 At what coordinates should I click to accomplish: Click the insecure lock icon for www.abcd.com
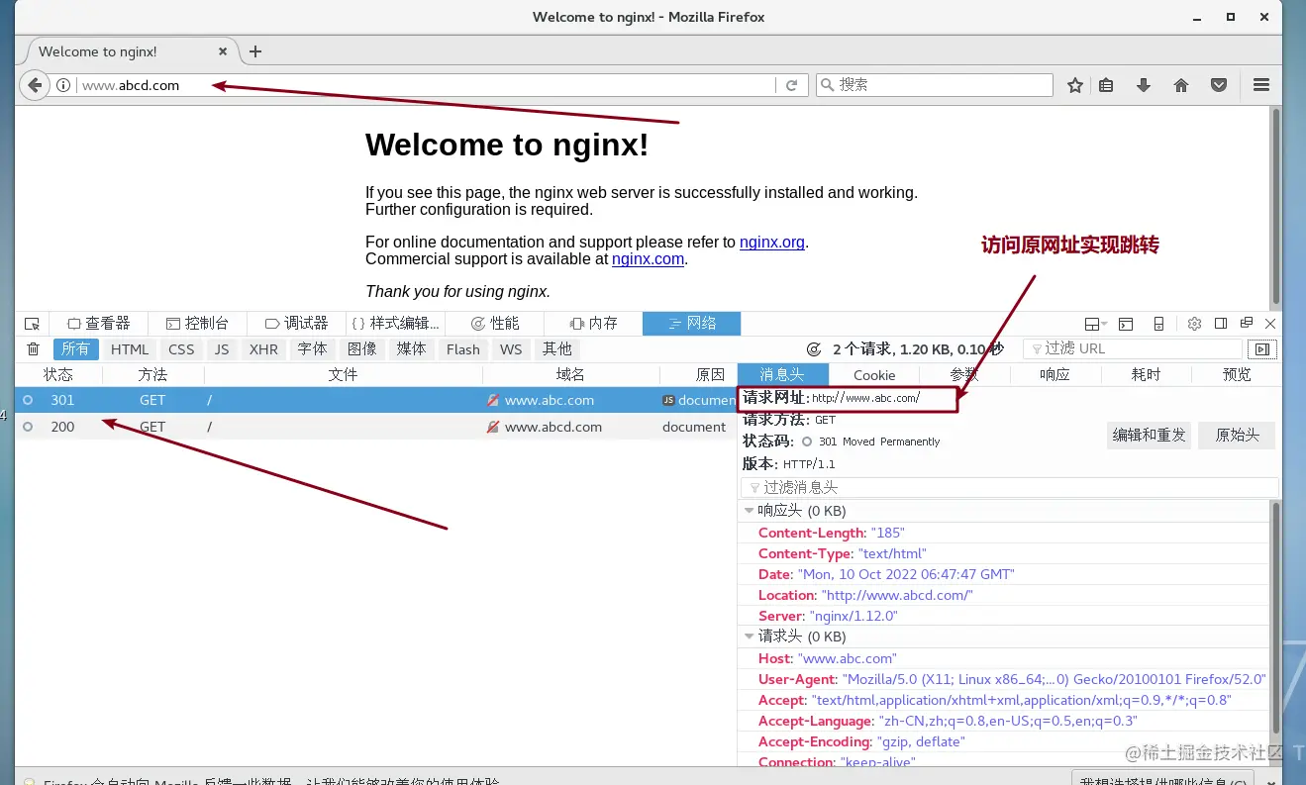tap(493, 427)
